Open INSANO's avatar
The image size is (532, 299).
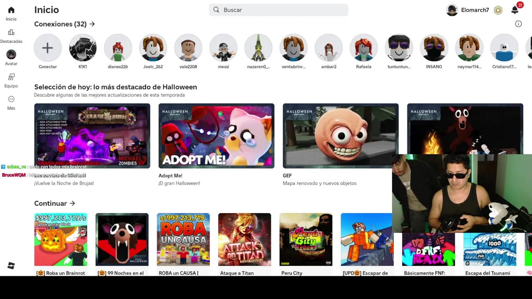(434, 48)
